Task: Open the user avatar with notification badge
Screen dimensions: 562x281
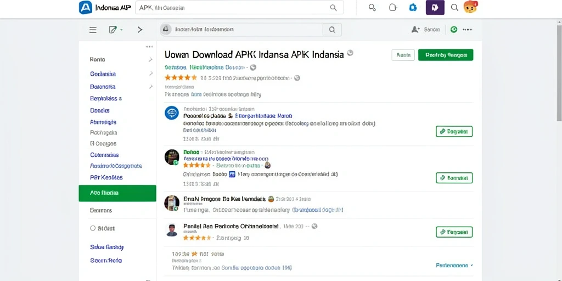Action: [x=470, y=8]
